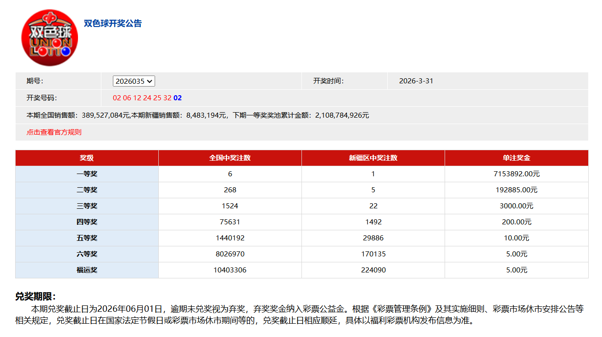
Task: Select the 一等奖 row label
Action: (87, 174)
